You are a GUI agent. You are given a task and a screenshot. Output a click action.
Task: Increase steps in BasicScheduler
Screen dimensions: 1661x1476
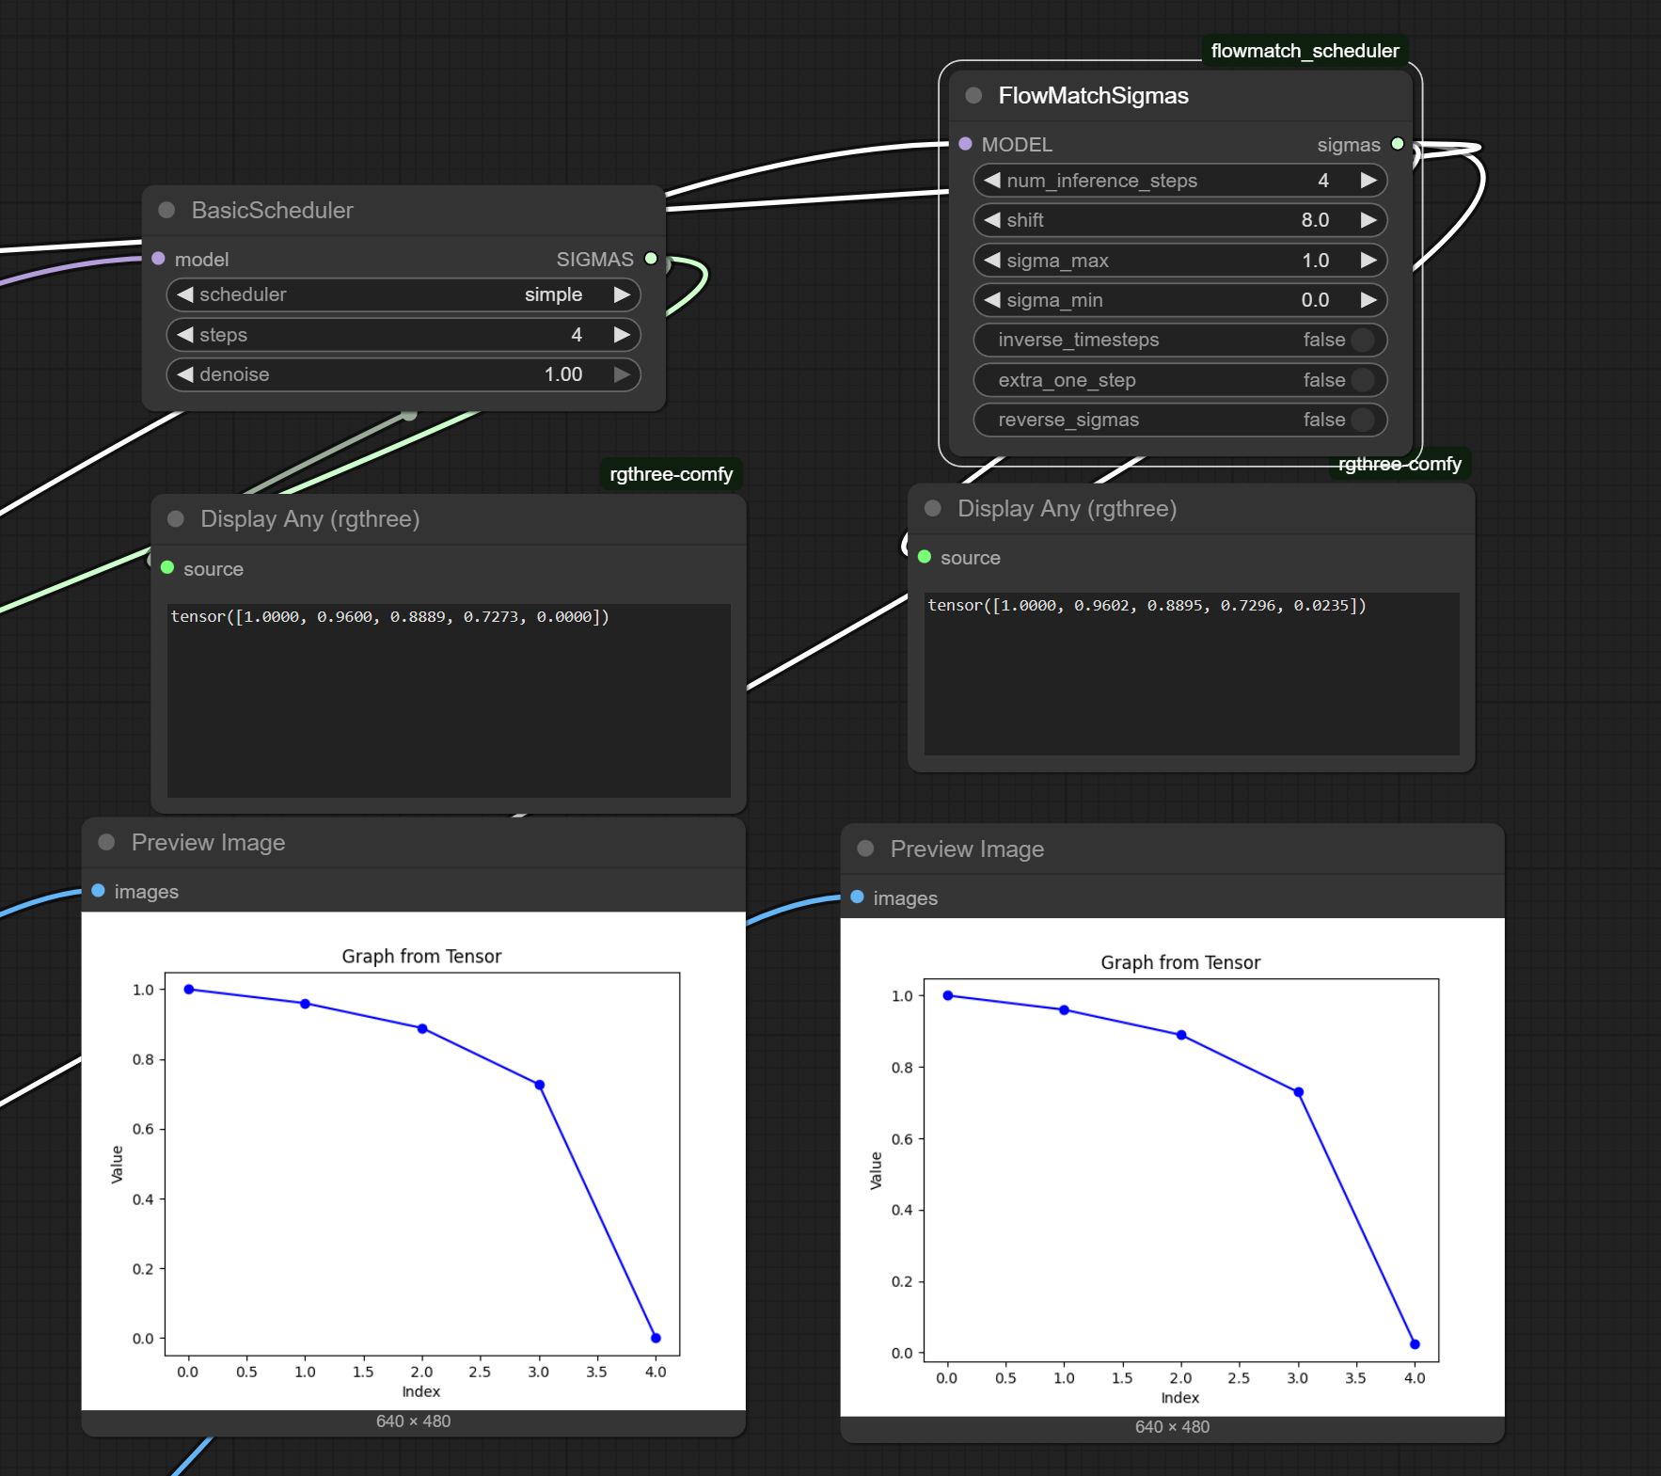(622, 335)
